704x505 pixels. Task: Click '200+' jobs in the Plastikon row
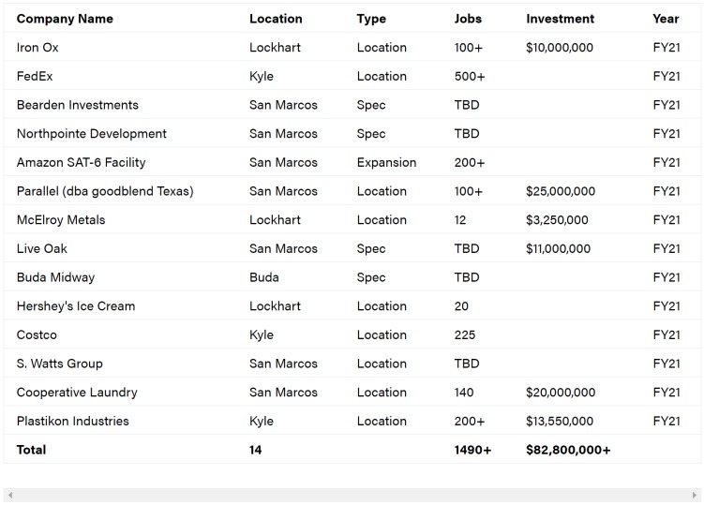470,421
